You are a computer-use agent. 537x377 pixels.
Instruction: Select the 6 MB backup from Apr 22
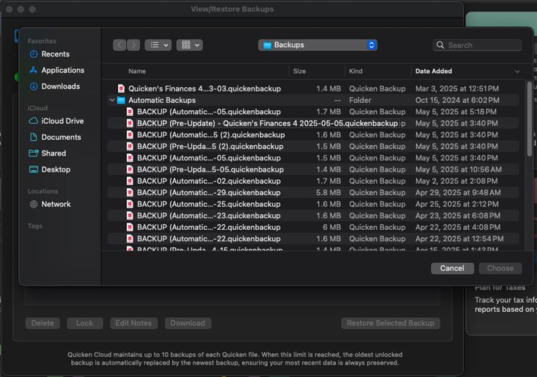(313, 227)
